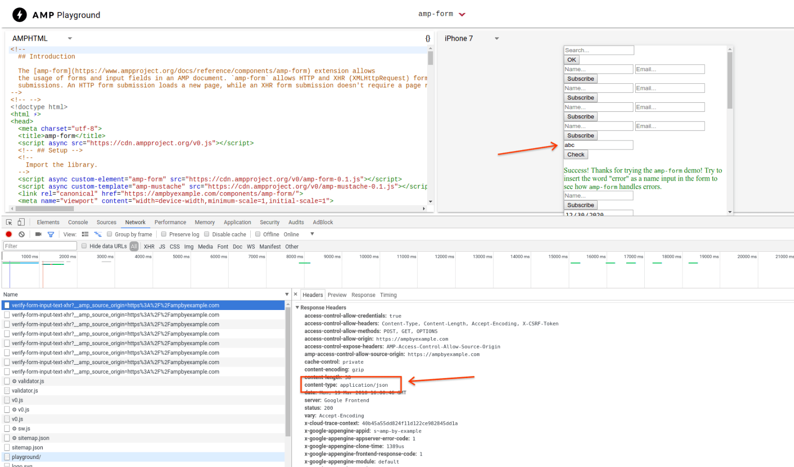Click the network Filter text field
This screenshot has height=467, width=794.
(x=40, y=246)
